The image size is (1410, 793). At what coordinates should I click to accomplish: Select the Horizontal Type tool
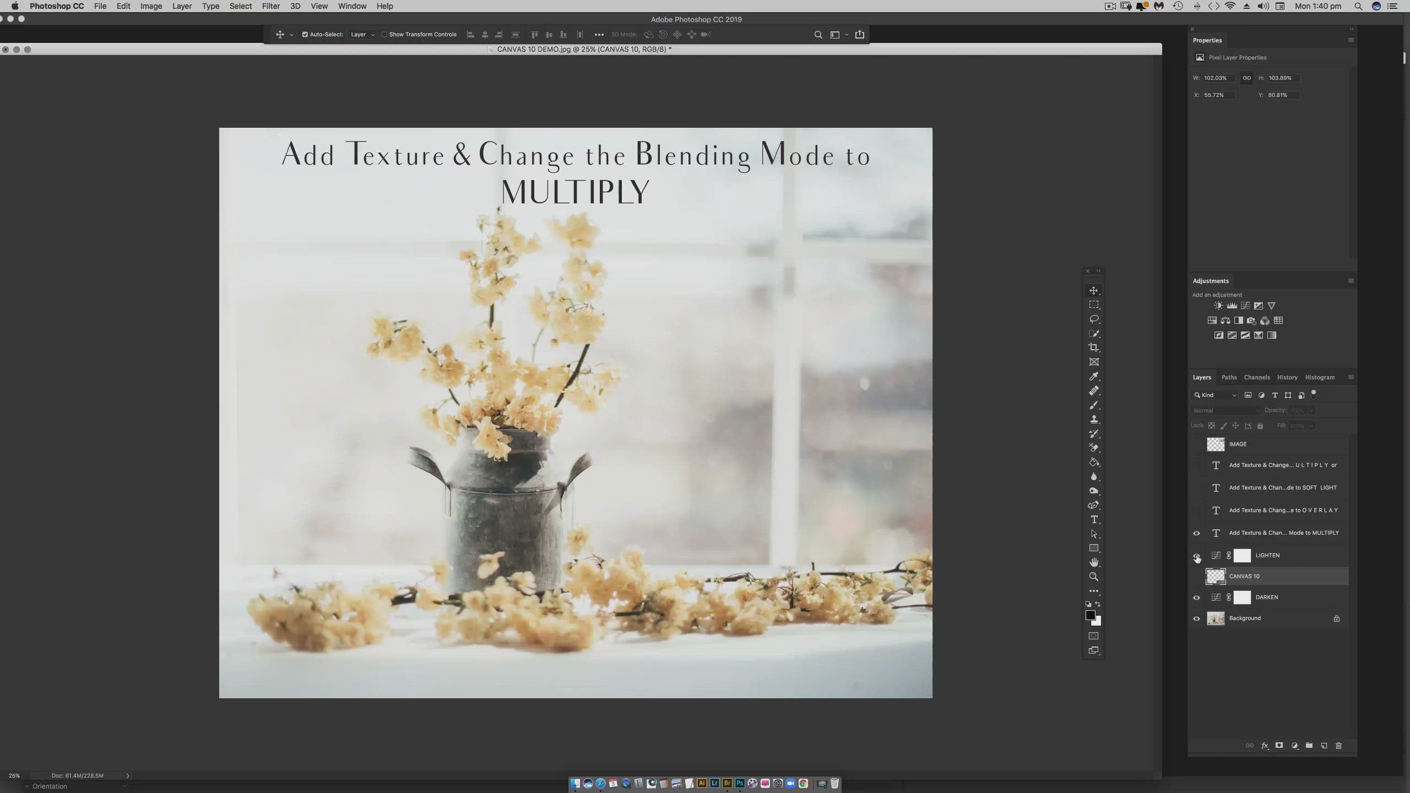[1094, 520]
